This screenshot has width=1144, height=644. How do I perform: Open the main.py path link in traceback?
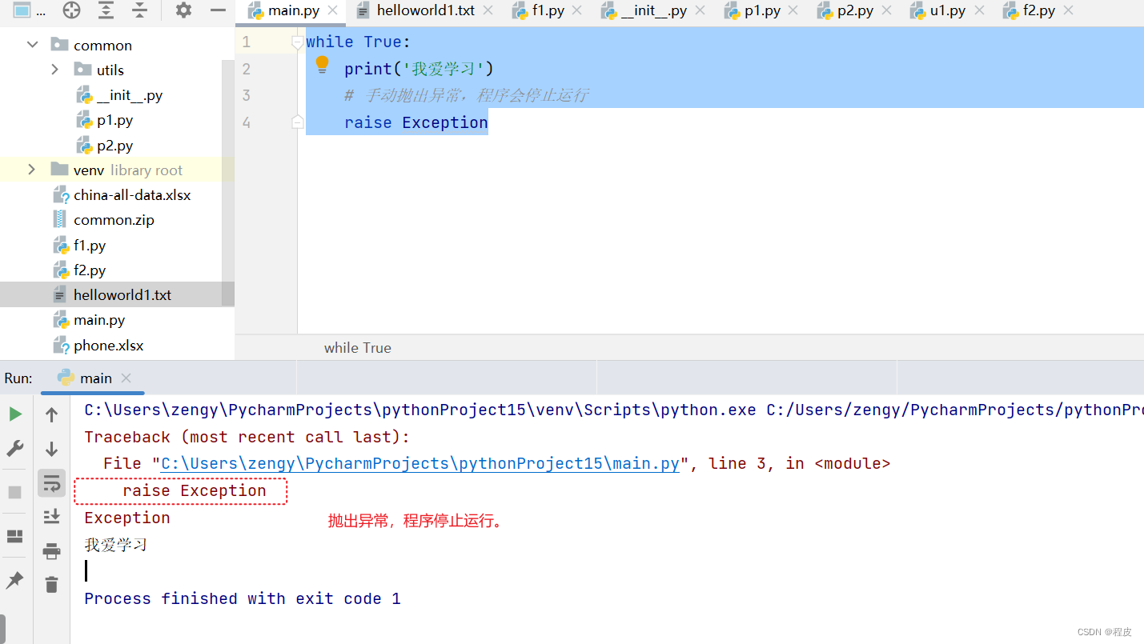(420, 464)
